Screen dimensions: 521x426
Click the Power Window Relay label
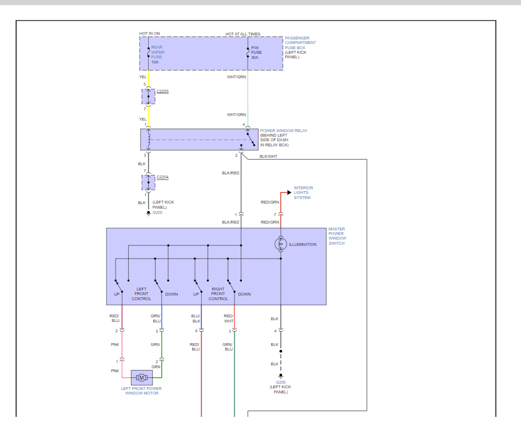pos(284,131)
